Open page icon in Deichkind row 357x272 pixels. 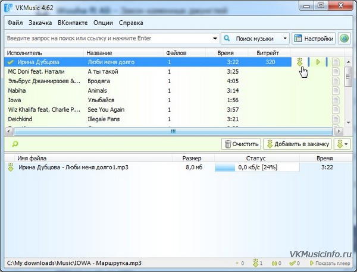pos(336,119)
